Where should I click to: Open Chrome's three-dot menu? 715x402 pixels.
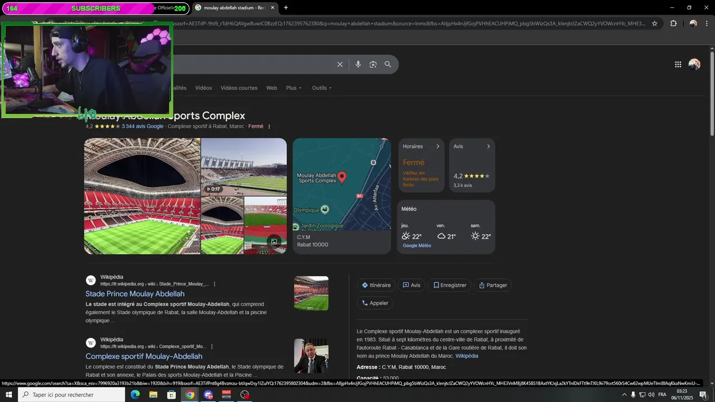tap(707, 23)
